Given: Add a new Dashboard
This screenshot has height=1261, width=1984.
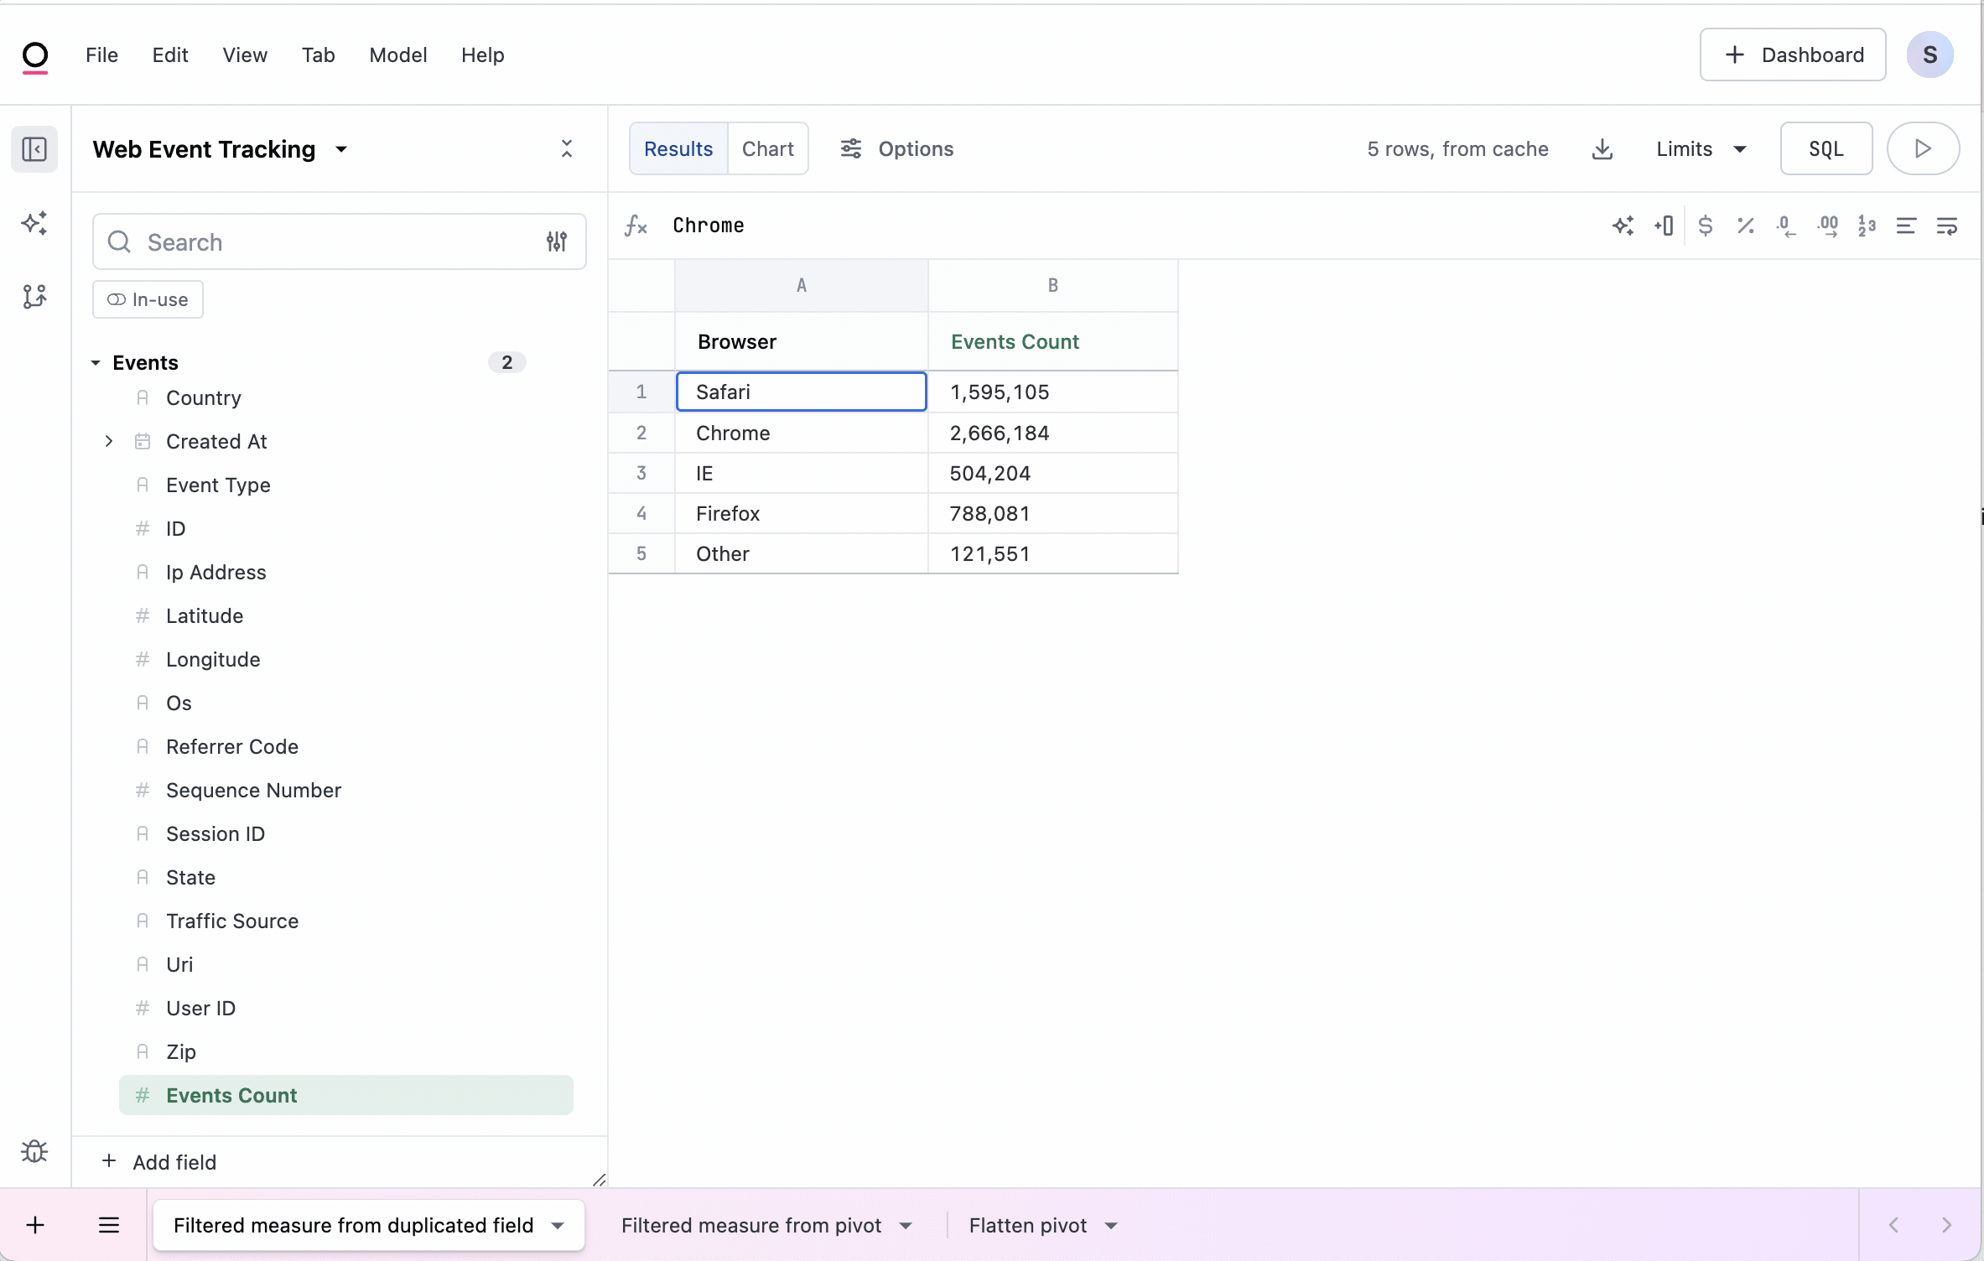Looking at the screenshot, I should point(1792,54).
